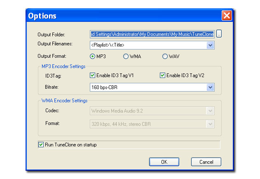Click the 160 bps-CBR bitrate field

[x=152, y=87]
